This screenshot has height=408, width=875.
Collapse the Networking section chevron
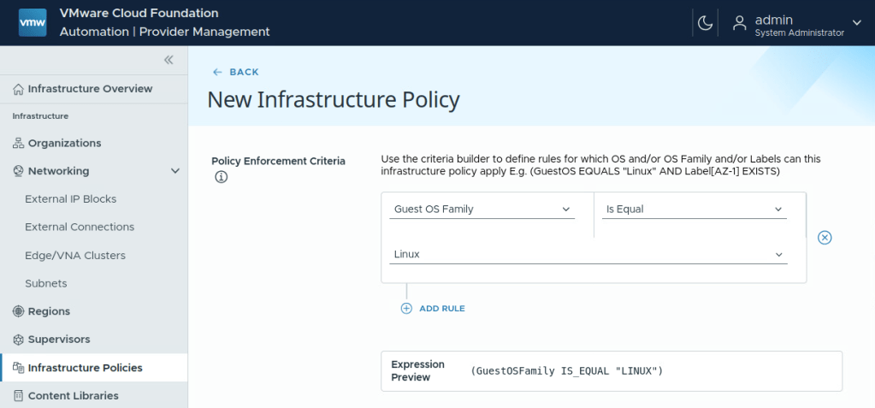tap(175, 171)
